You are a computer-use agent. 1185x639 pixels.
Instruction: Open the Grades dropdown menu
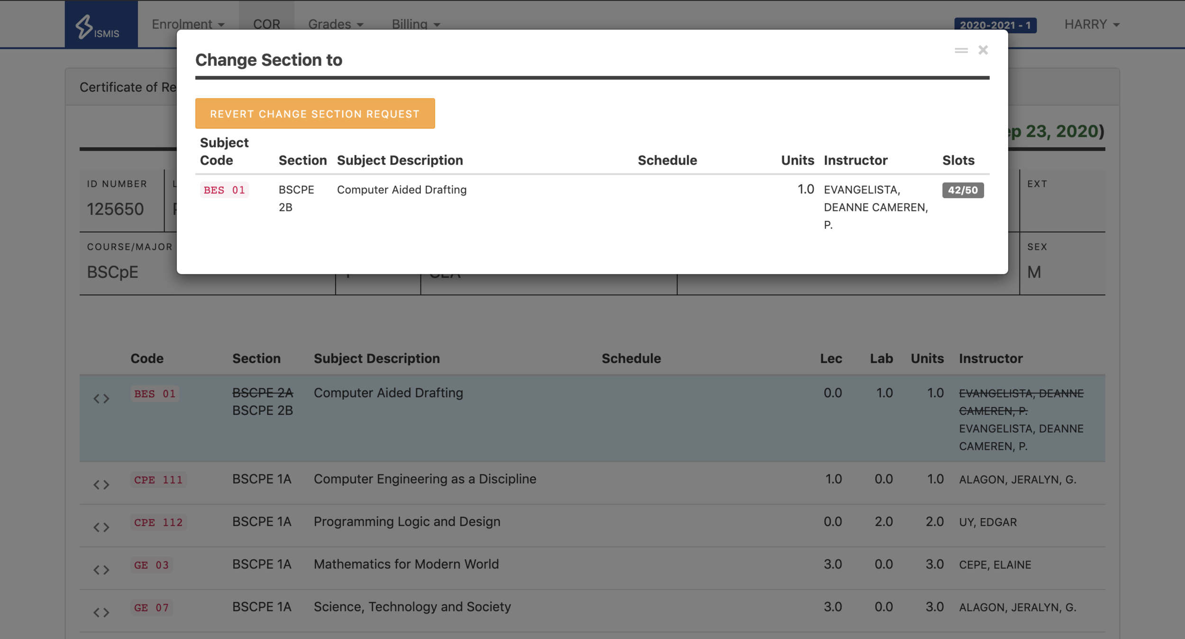(x=336, y=24)
